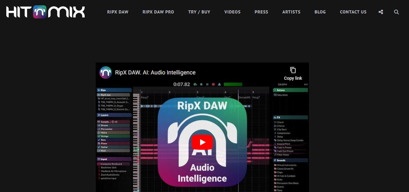The image size is (409, 192).
Task: Navigate to the PRESS page
Action: coord(261,12)
